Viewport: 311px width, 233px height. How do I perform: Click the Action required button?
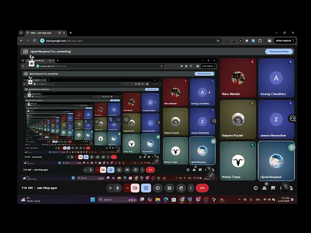[x=283, y=41]
